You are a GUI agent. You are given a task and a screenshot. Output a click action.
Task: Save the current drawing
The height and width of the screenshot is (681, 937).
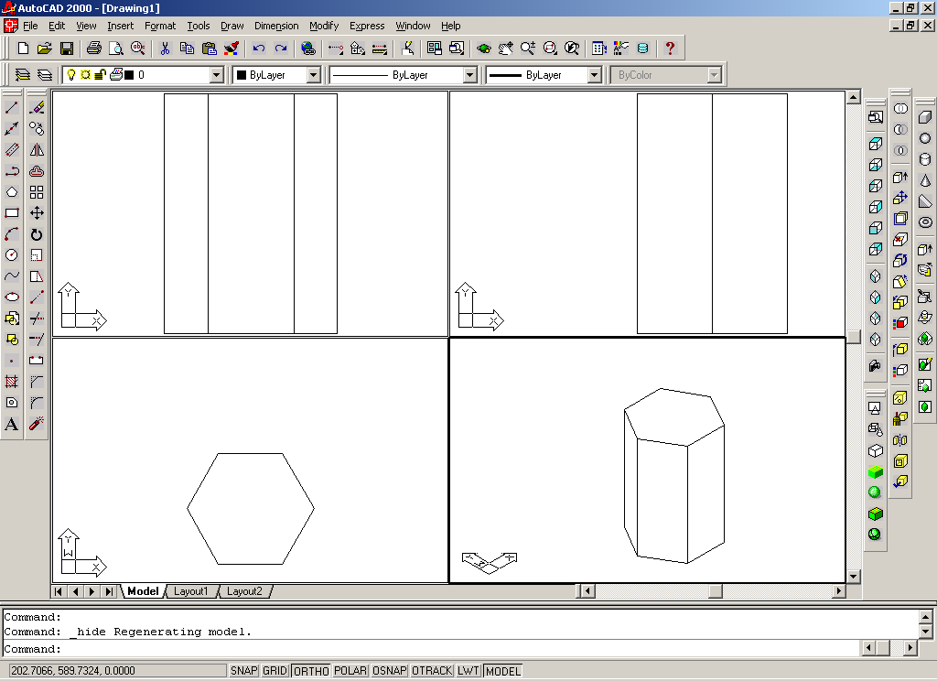67,49
